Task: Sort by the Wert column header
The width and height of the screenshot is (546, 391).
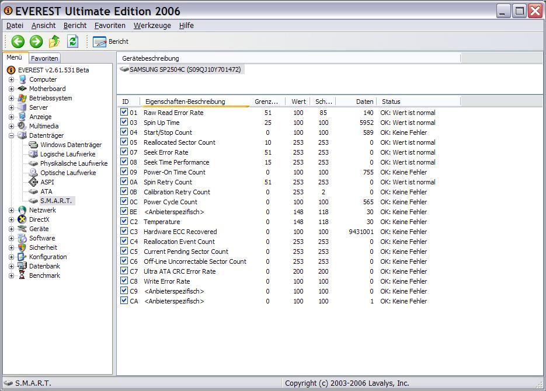Action: click(298, 102)
